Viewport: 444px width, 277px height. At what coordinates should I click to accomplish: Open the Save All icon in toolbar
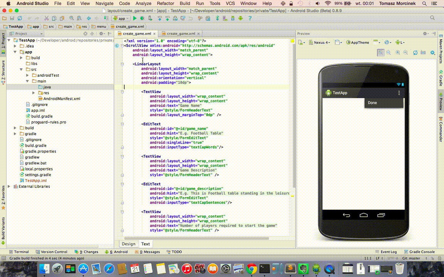(x=12, y=18)
